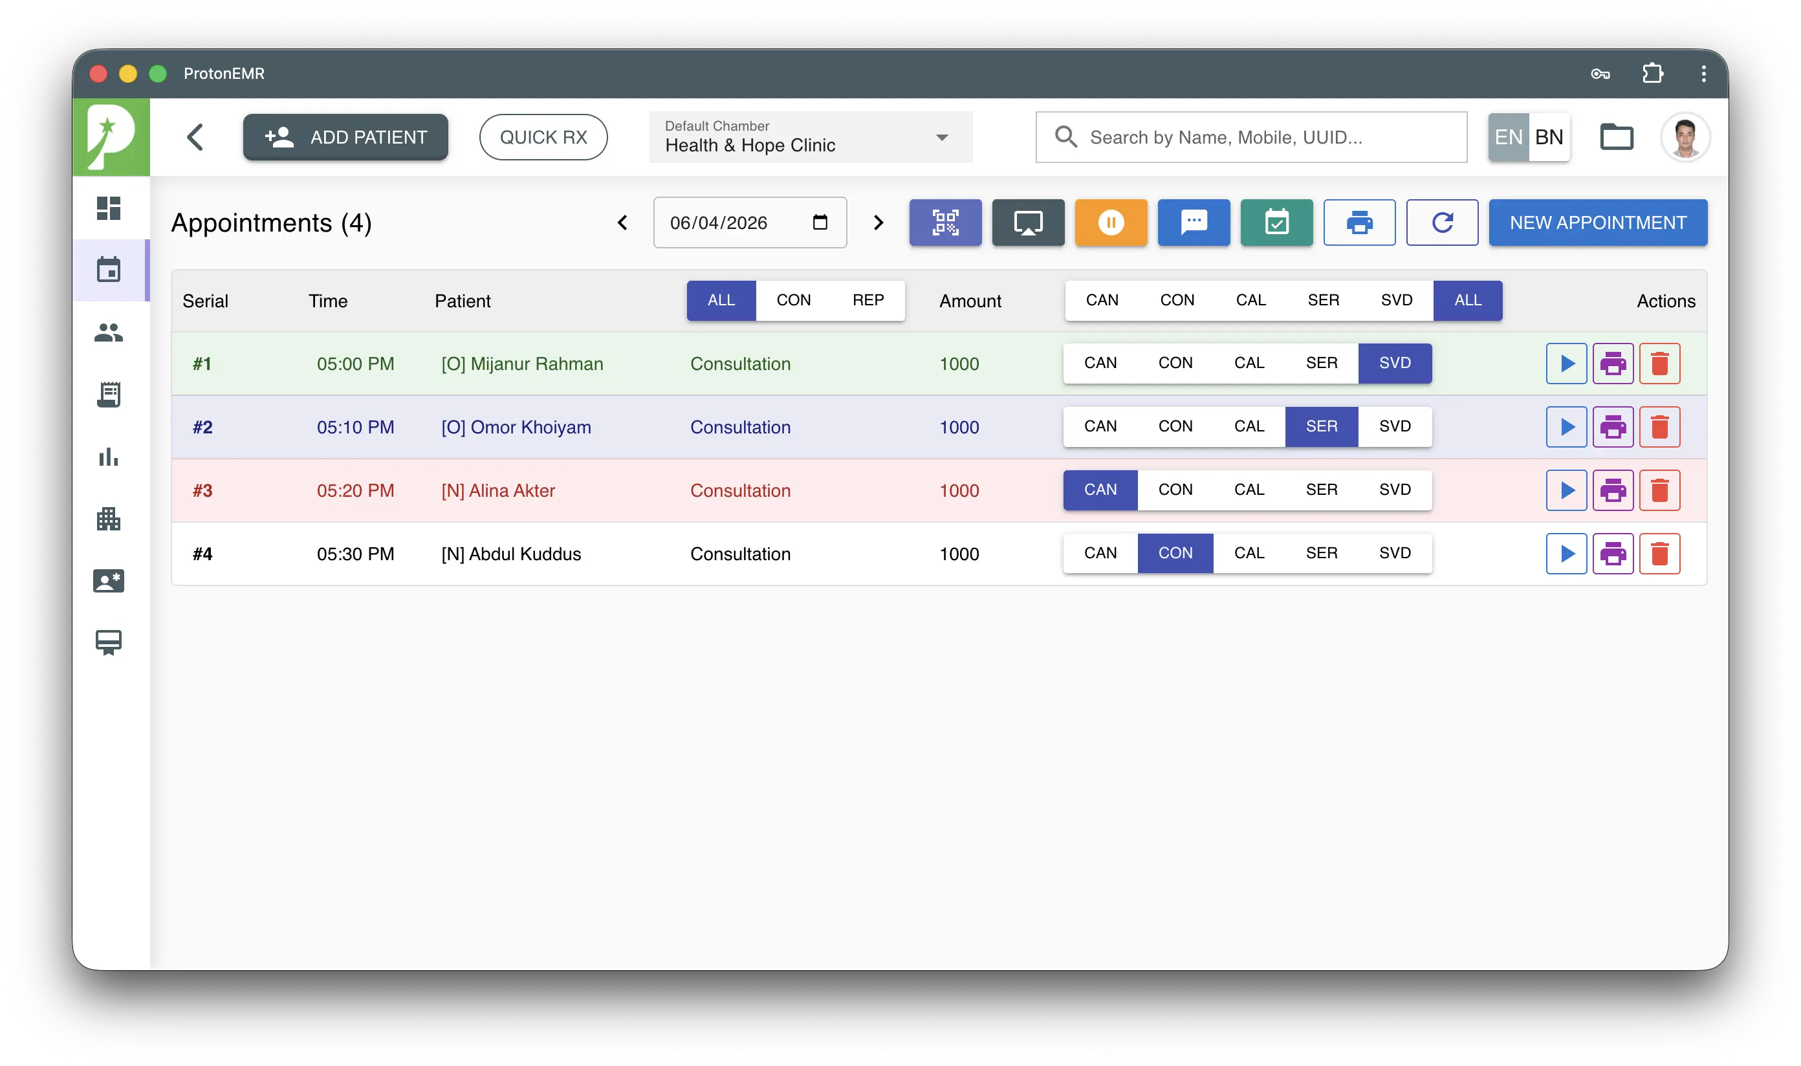The image size is (1801, 1066).
Task: Open the display screen cast button
Action: pyautogui.click(x=1028, y=223)
